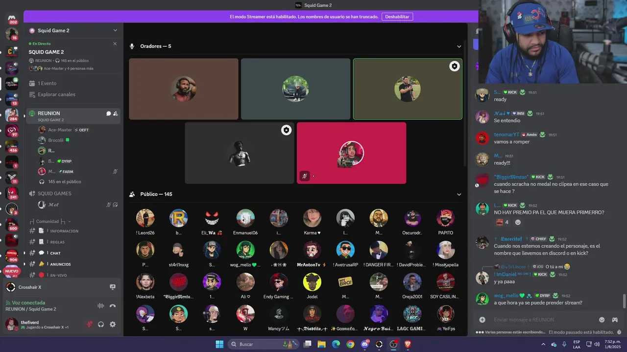Click the moderator badge on the dark speaker tile
This screenshot has height=352, width=627.
point(286,130)
